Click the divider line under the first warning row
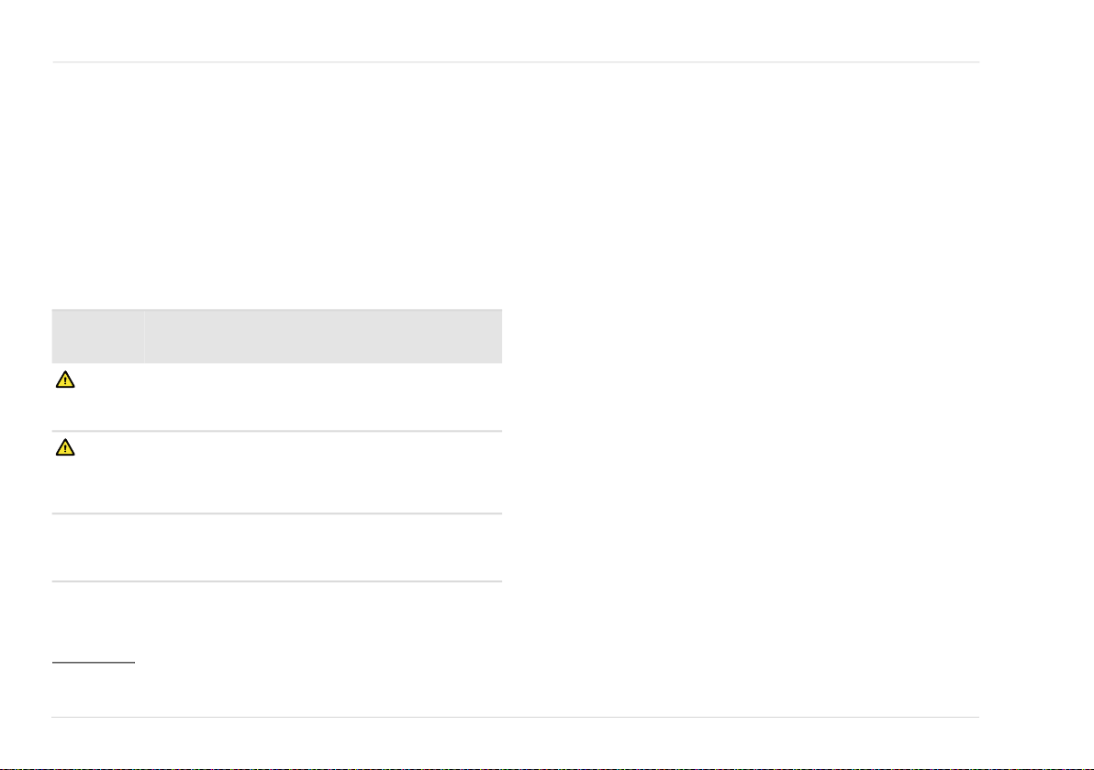Screen dimensions: 1094x770 pyautogui.click(x=277, y=432)
